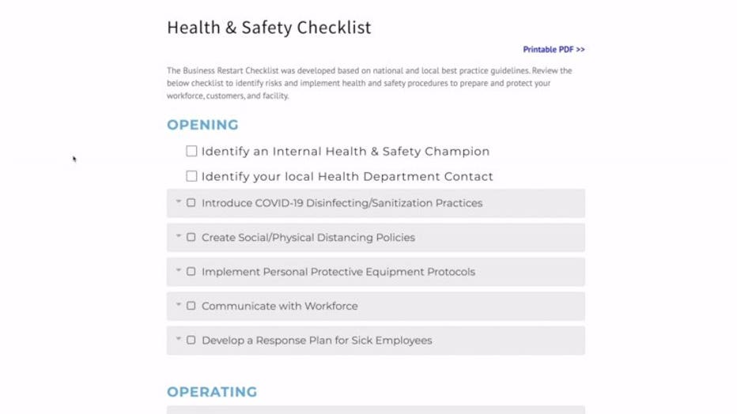Click the 'Develop a Response Plan' label text

click(x=316, y=341)
